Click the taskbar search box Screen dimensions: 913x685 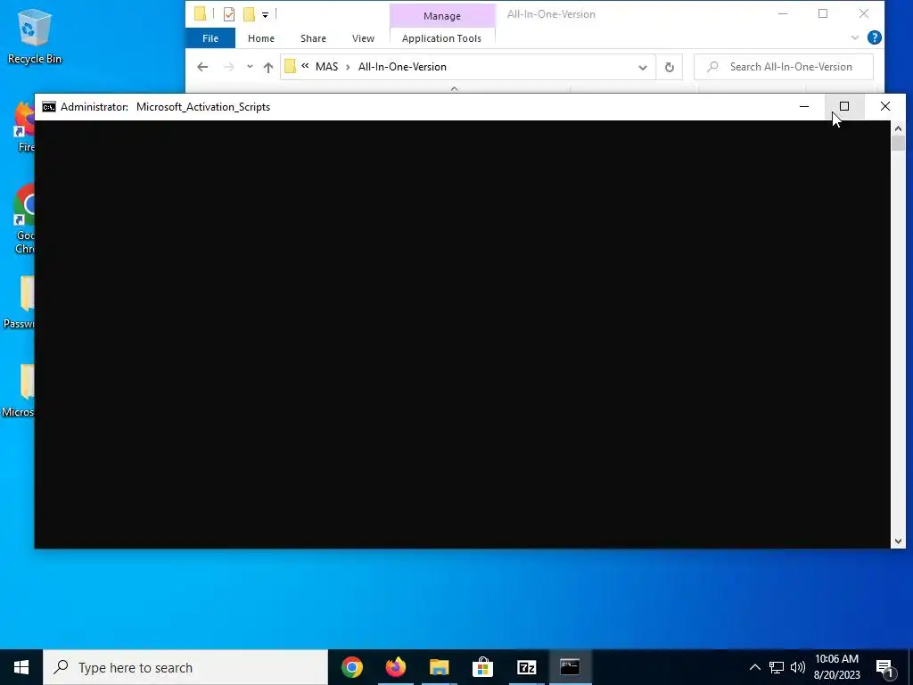[x=185, y=667]
